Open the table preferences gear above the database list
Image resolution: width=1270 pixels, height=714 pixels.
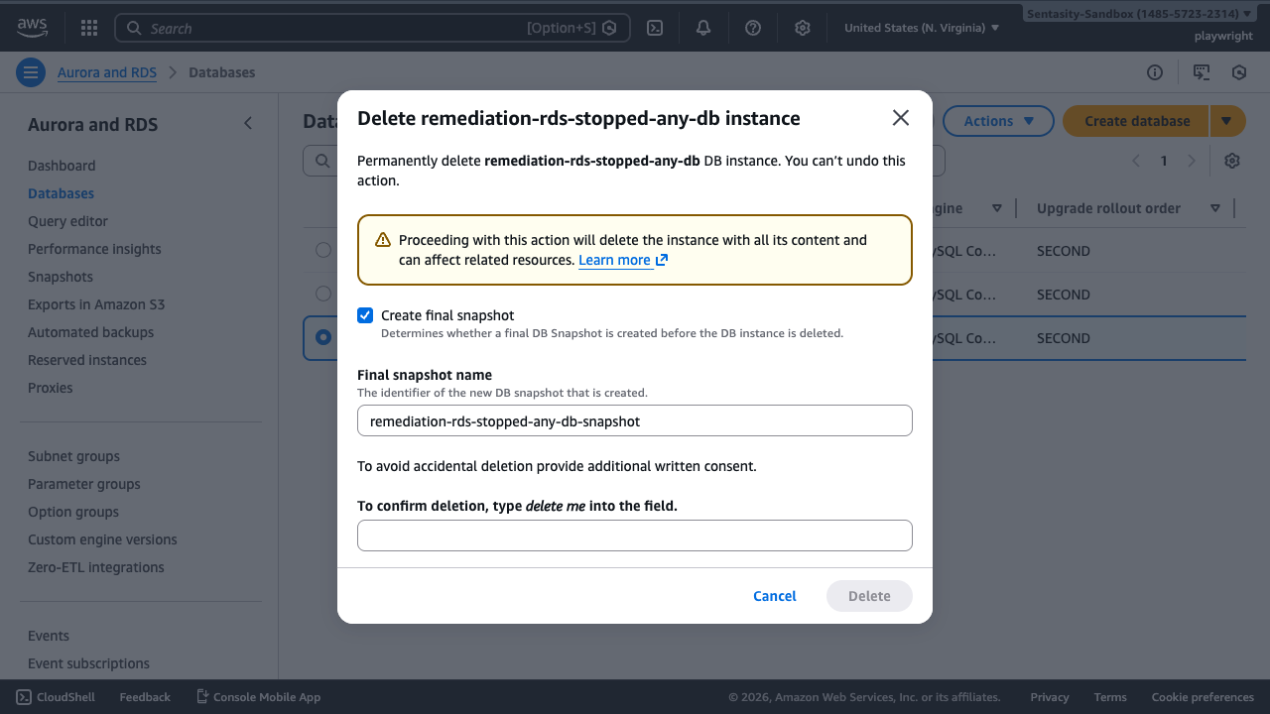coord(1231,160)
